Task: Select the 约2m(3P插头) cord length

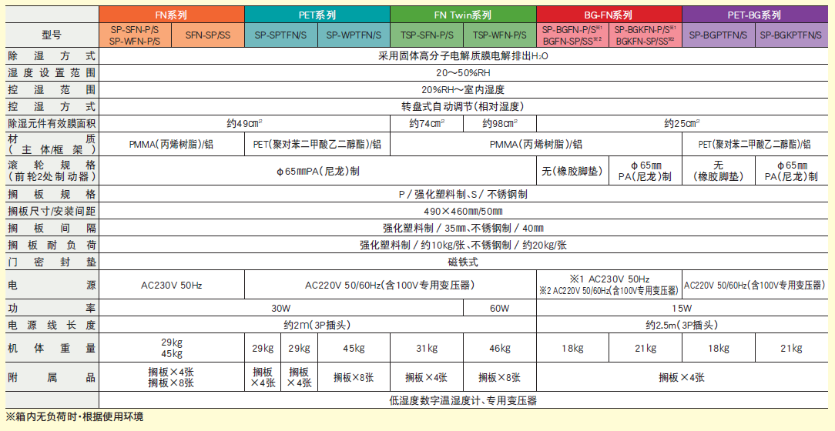Action: point(317,325)
